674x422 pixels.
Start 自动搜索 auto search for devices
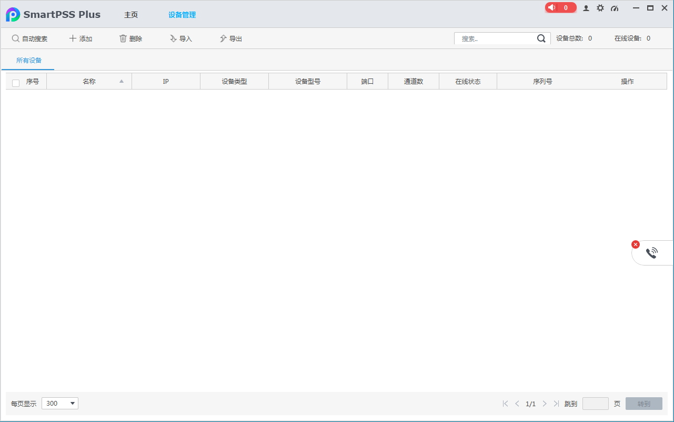pyautogui.click(x=29, y=38)
